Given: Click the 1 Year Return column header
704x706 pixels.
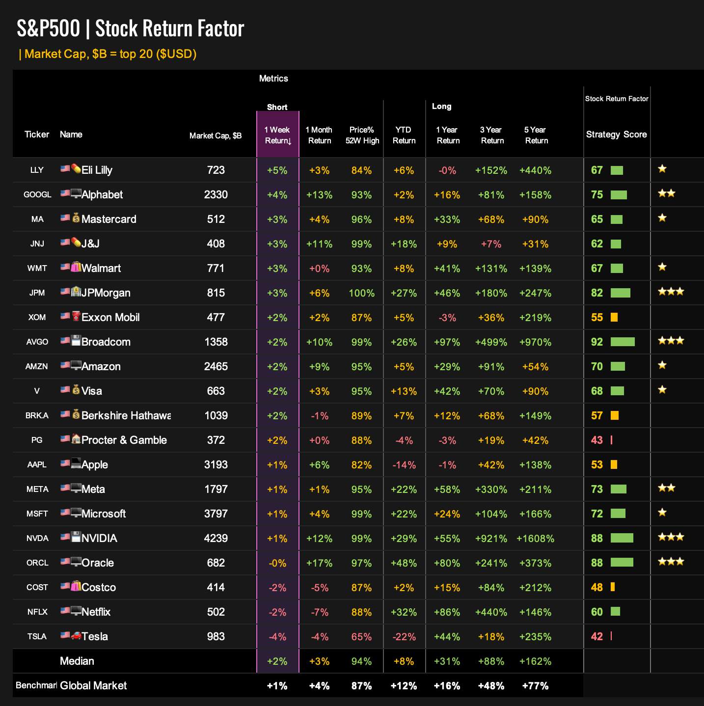Looking at the screenshot, I should (448, 135).
